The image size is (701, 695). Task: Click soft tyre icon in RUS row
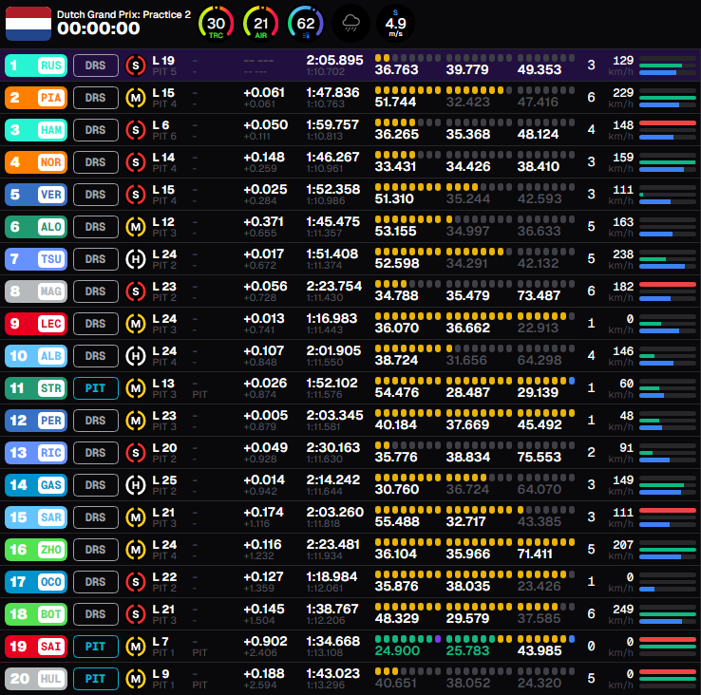tap(136, 66)
